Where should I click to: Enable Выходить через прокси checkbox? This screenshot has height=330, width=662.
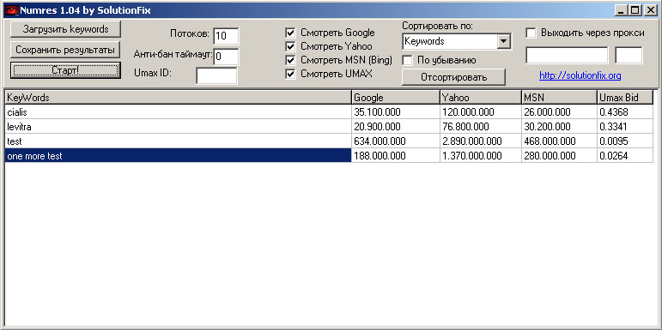pos(531,33)
